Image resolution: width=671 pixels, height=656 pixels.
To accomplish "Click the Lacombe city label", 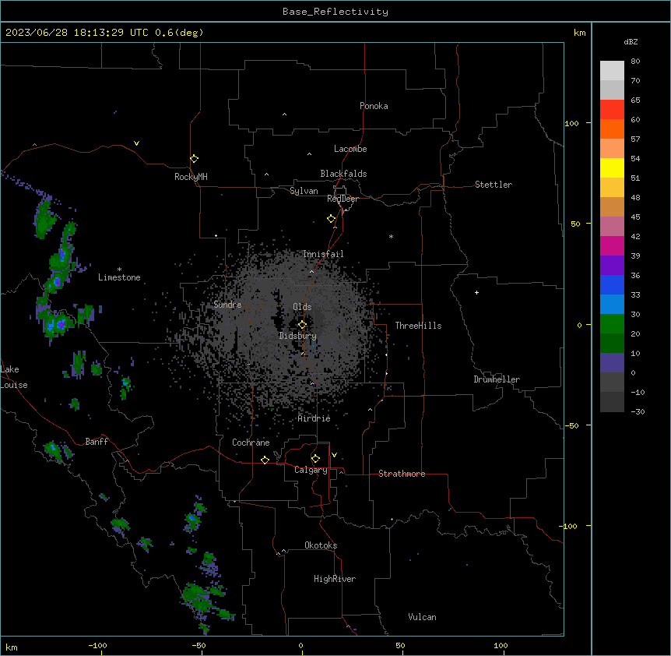I will 350,149.
